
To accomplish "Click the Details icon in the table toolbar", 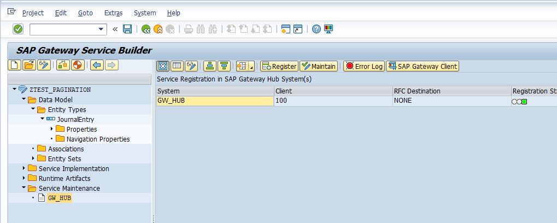I will point(177,66).
